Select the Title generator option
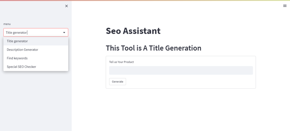 [17, 41]
